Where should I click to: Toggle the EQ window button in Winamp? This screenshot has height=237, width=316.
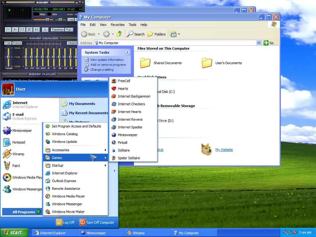71,19
